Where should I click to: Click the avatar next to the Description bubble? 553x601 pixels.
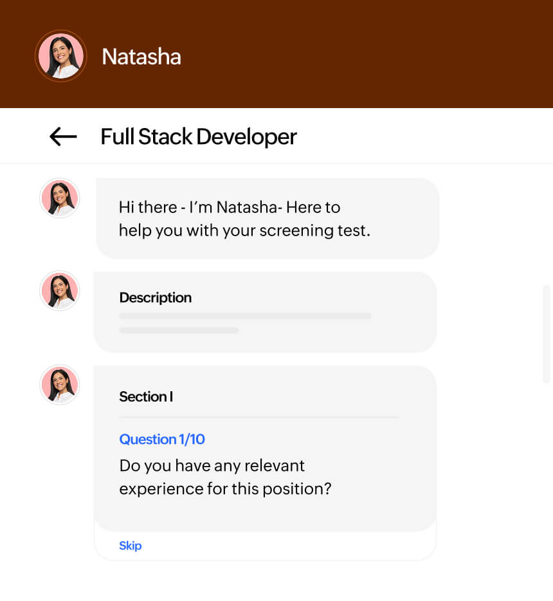click(x=59, y=291)
